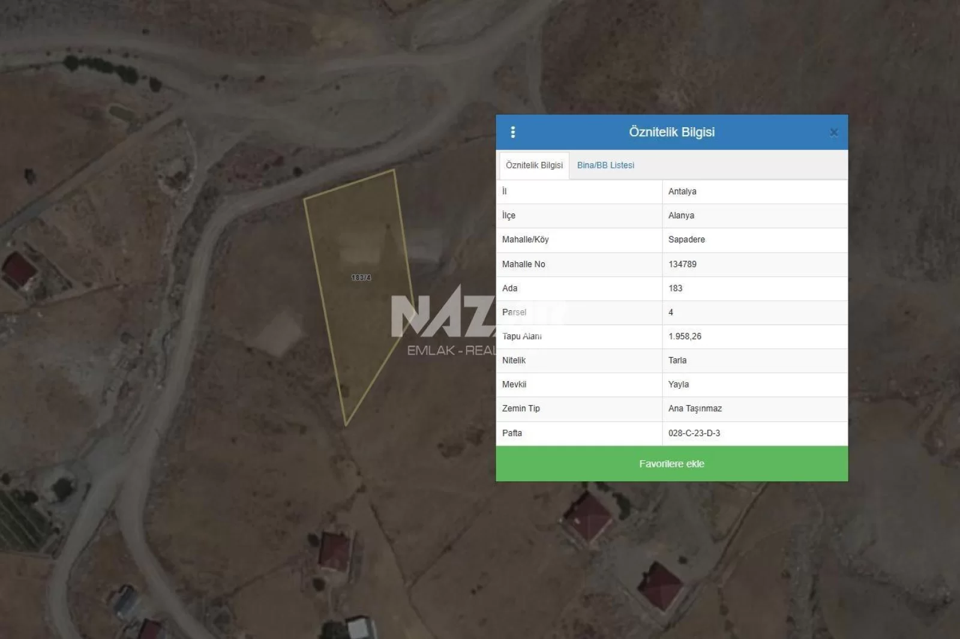Viewport: 960px width, 639px height.
Task: Click the Öznitelik Bilgisi panel title bar
Action: (671, 132)
